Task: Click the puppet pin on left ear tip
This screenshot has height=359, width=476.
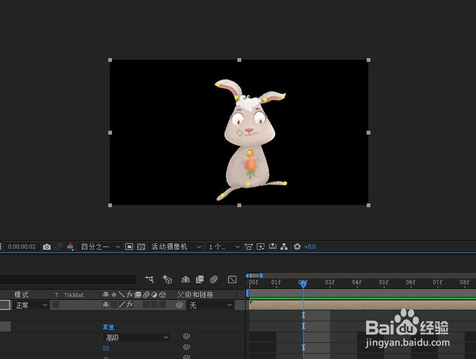Action: 218,85
